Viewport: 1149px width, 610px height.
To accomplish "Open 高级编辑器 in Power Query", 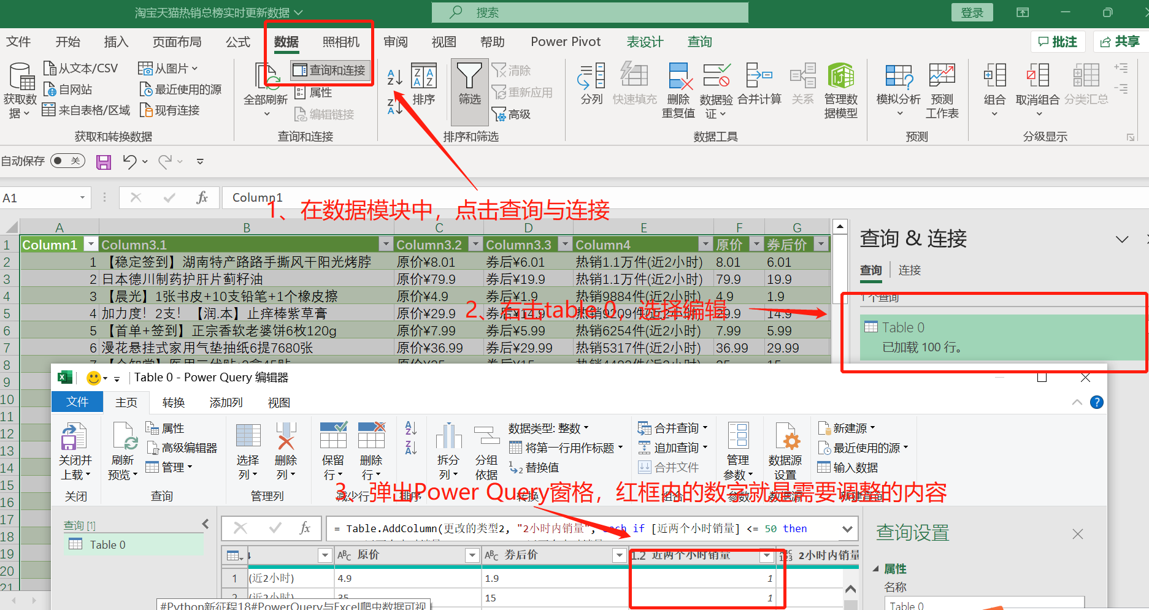I will 182,448.
